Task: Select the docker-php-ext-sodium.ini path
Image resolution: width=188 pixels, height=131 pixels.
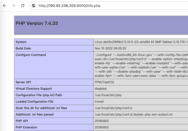Action: [x=134, y=114]
